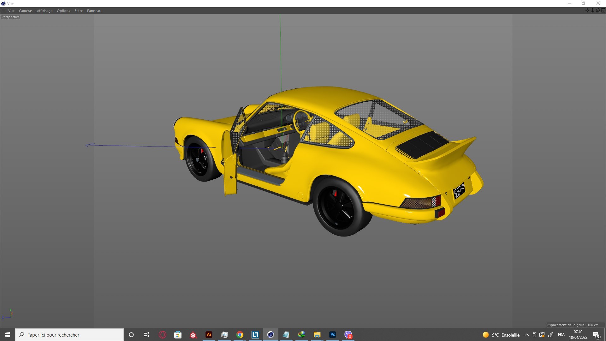The width and height of the screenshot is (606, 341).
Task: Open the Caméras menu
Action: (x=26, y=11)
